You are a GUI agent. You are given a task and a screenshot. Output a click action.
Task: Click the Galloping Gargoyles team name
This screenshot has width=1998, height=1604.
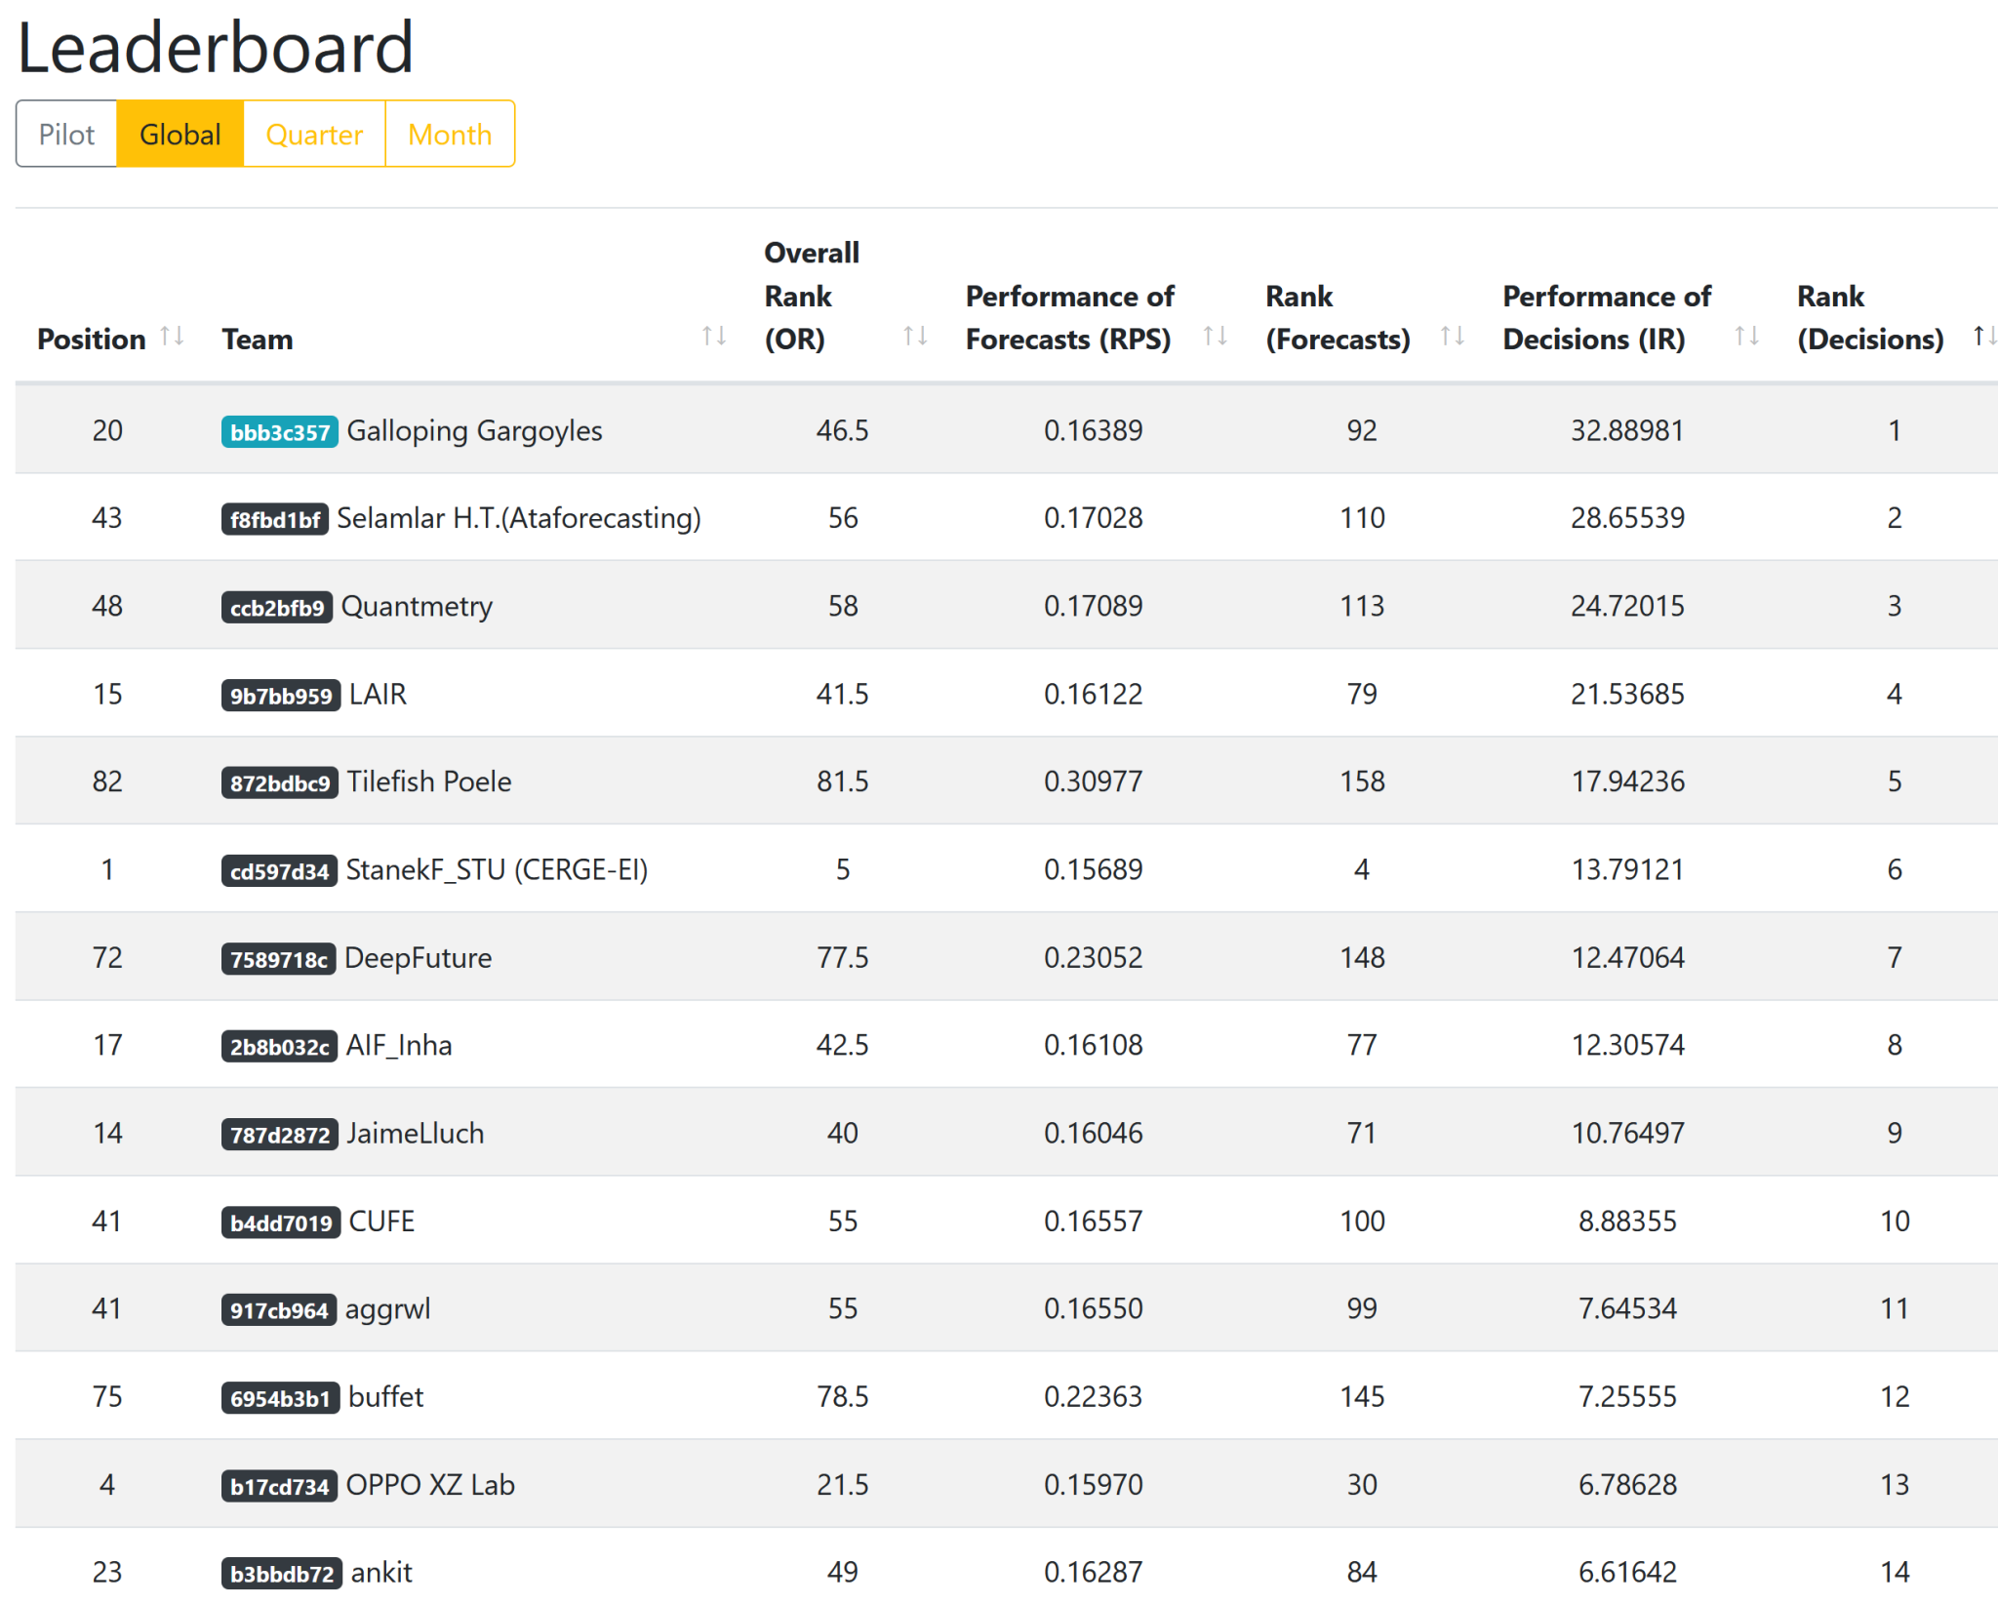coord(474,430)
